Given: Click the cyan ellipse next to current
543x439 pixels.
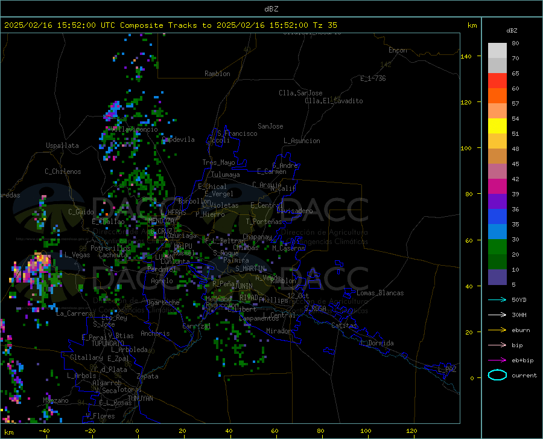Looking at the screenshot, I should (x=497, y=375).
